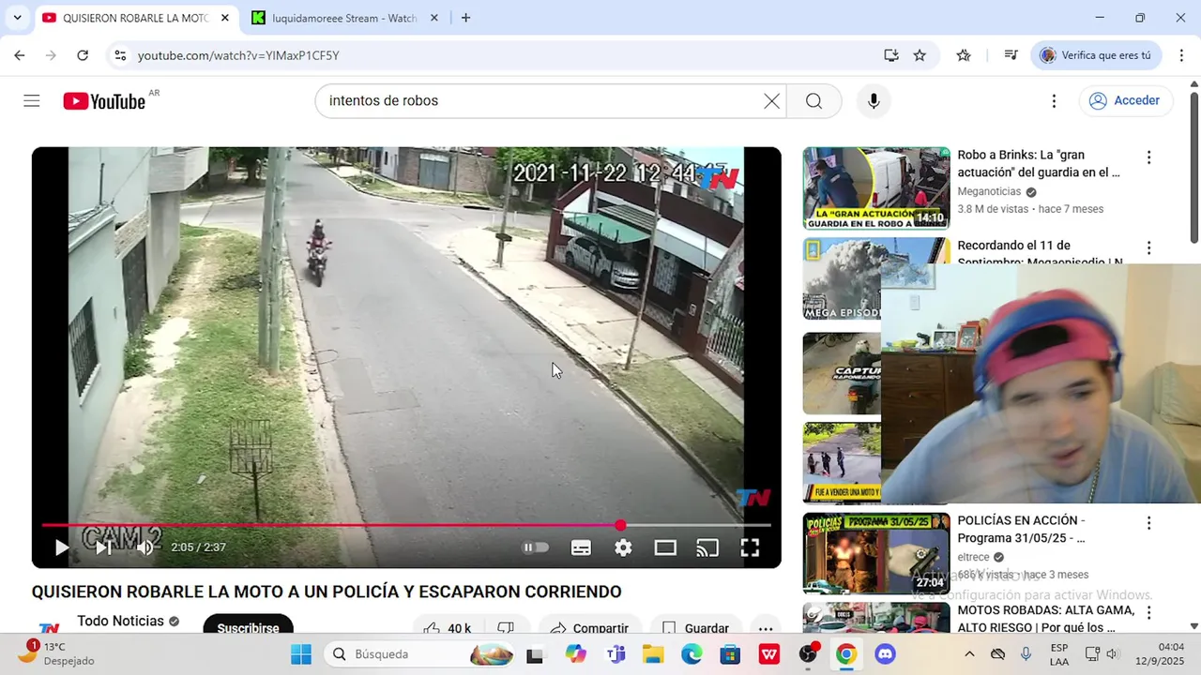This screenshot has height=675, width=1201.
Task: Open tab search dropdown arrow
Action: pyautogui.click(x=17, y=18)
